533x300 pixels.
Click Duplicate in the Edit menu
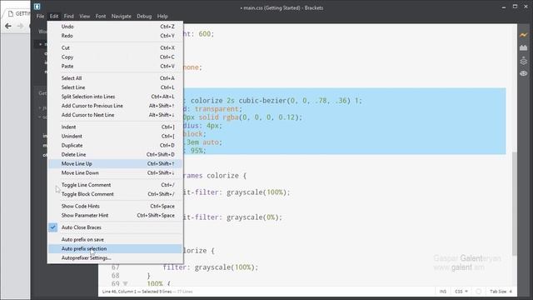point(115,145)
